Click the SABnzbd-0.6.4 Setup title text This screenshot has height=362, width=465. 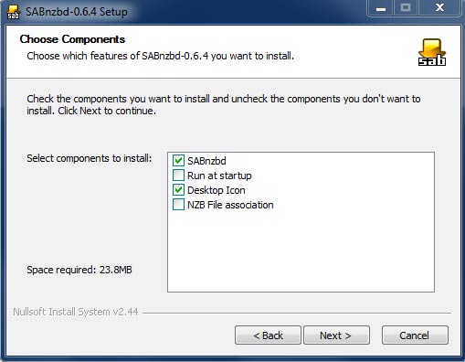point(77,12)
